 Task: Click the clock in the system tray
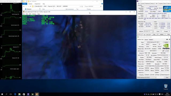click(167, 94)
